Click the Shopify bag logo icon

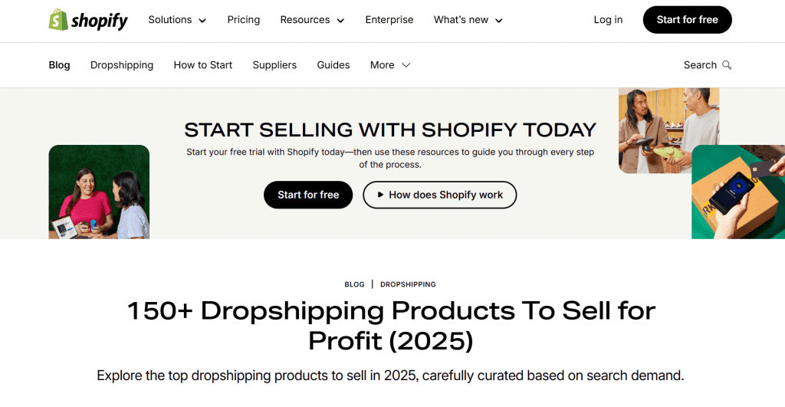click(58, 20)
